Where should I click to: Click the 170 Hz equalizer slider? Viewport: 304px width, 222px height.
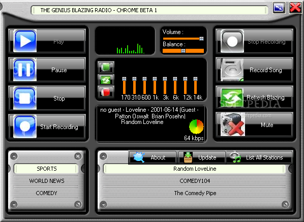124,86
